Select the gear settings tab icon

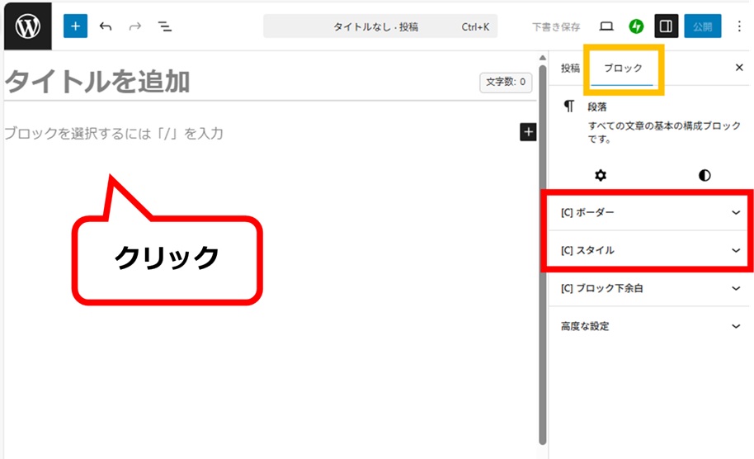pos(601,175)
